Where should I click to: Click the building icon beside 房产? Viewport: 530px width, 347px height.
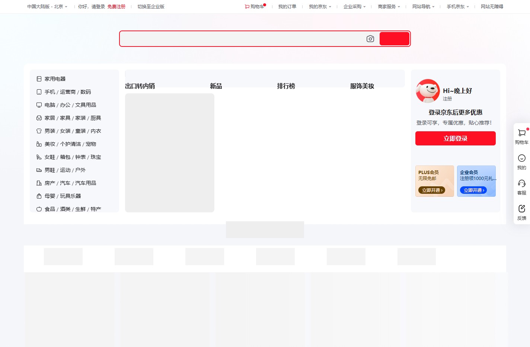coord(39,183)
